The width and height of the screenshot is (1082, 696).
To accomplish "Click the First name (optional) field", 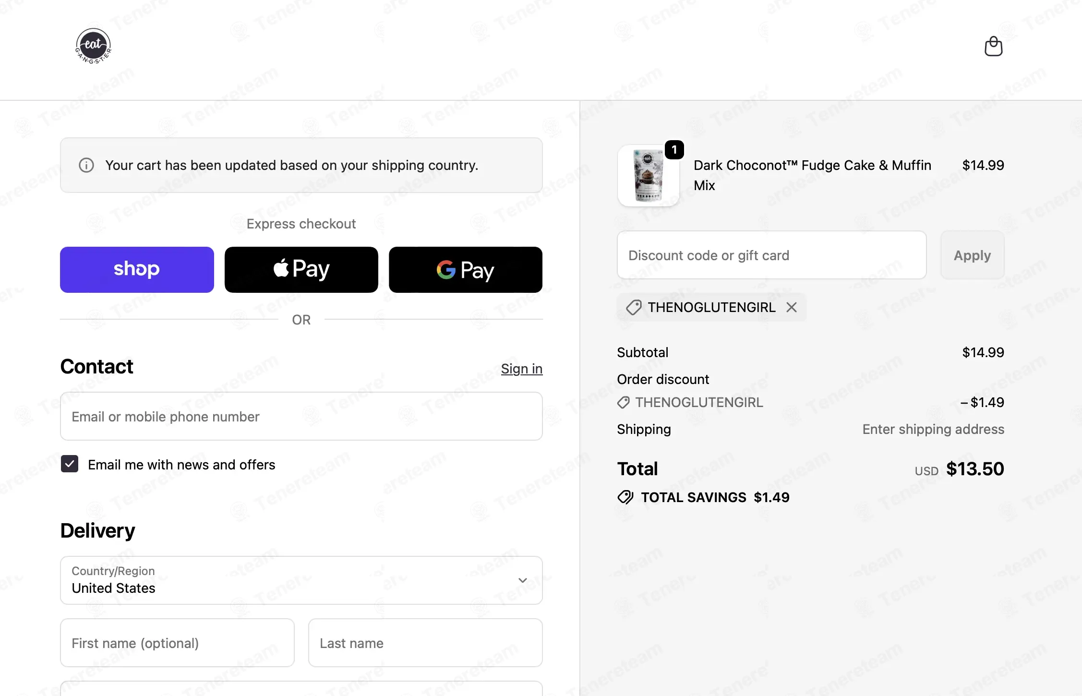I will point(177,643).
